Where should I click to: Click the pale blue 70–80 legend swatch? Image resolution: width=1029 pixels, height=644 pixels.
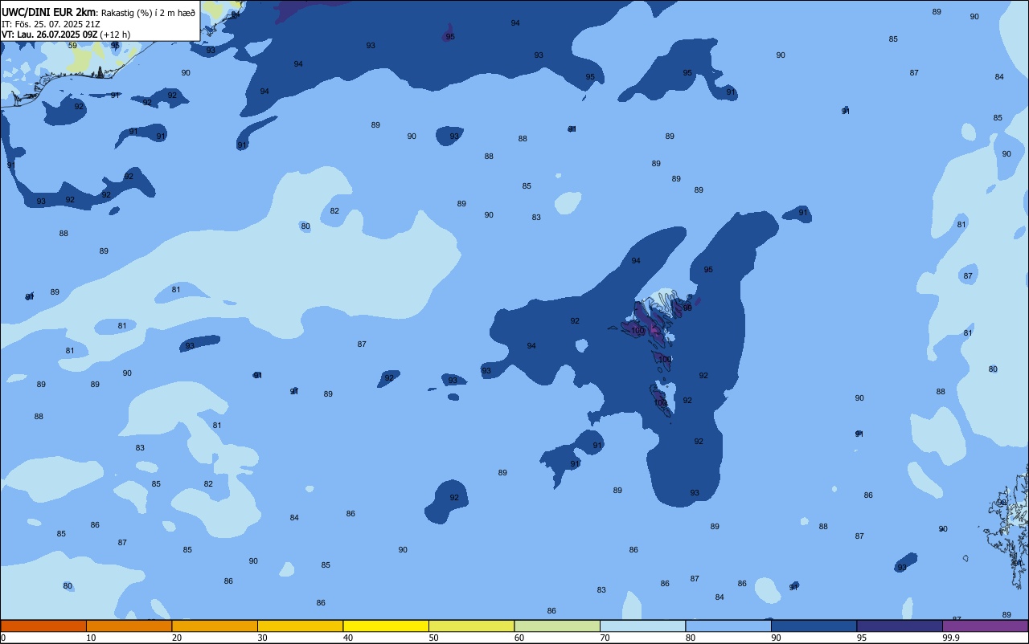tap(642, 626)
